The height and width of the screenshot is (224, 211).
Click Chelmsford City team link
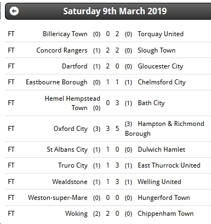click(x=162, y=82)
